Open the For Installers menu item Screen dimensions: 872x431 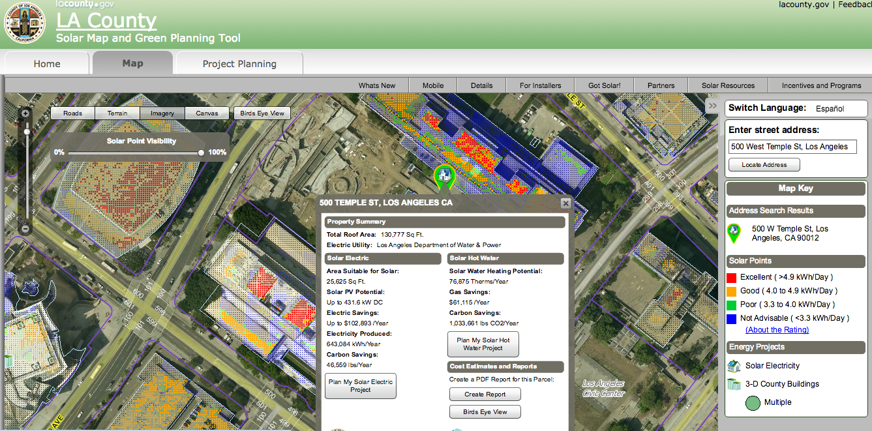click(x=540, y=85)
